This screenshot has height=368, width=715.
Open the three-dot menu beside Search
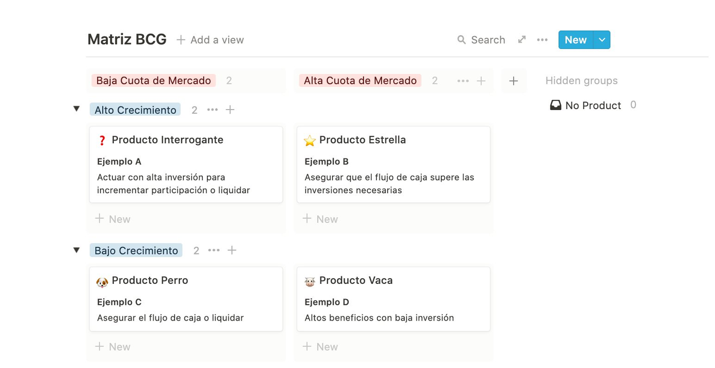pos(542,40)
